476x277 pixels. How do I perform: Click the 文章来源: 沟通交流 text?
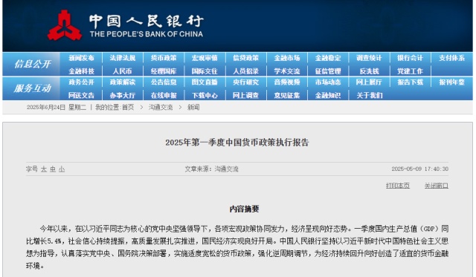click(211, 169)
